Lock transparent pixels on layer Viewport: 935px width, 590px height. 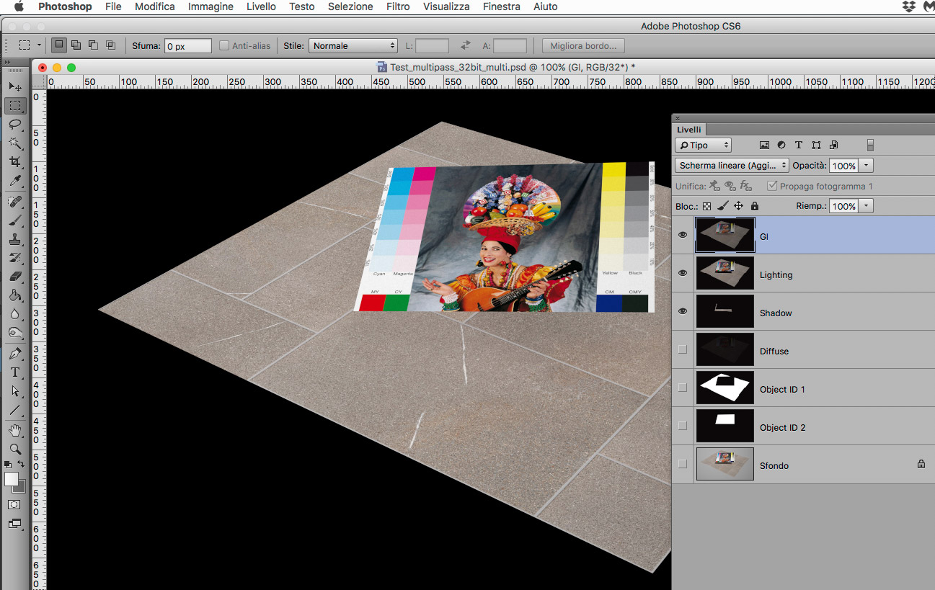click(706, 206)
